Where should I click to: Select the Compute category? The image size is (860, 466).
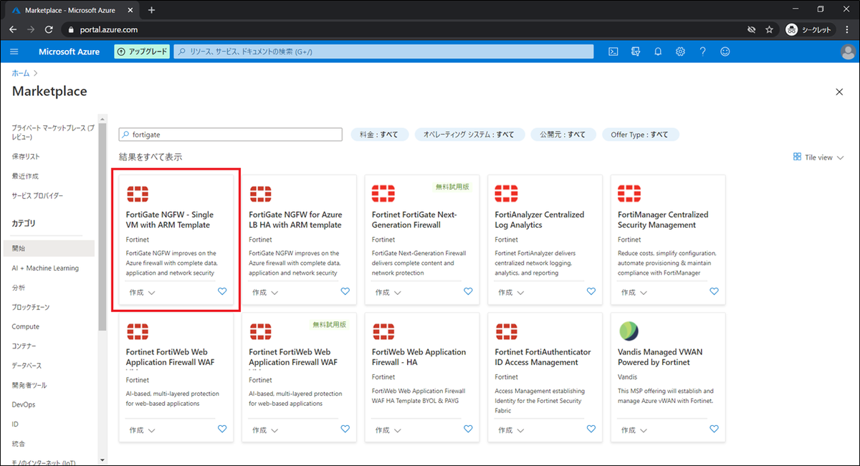26,326
